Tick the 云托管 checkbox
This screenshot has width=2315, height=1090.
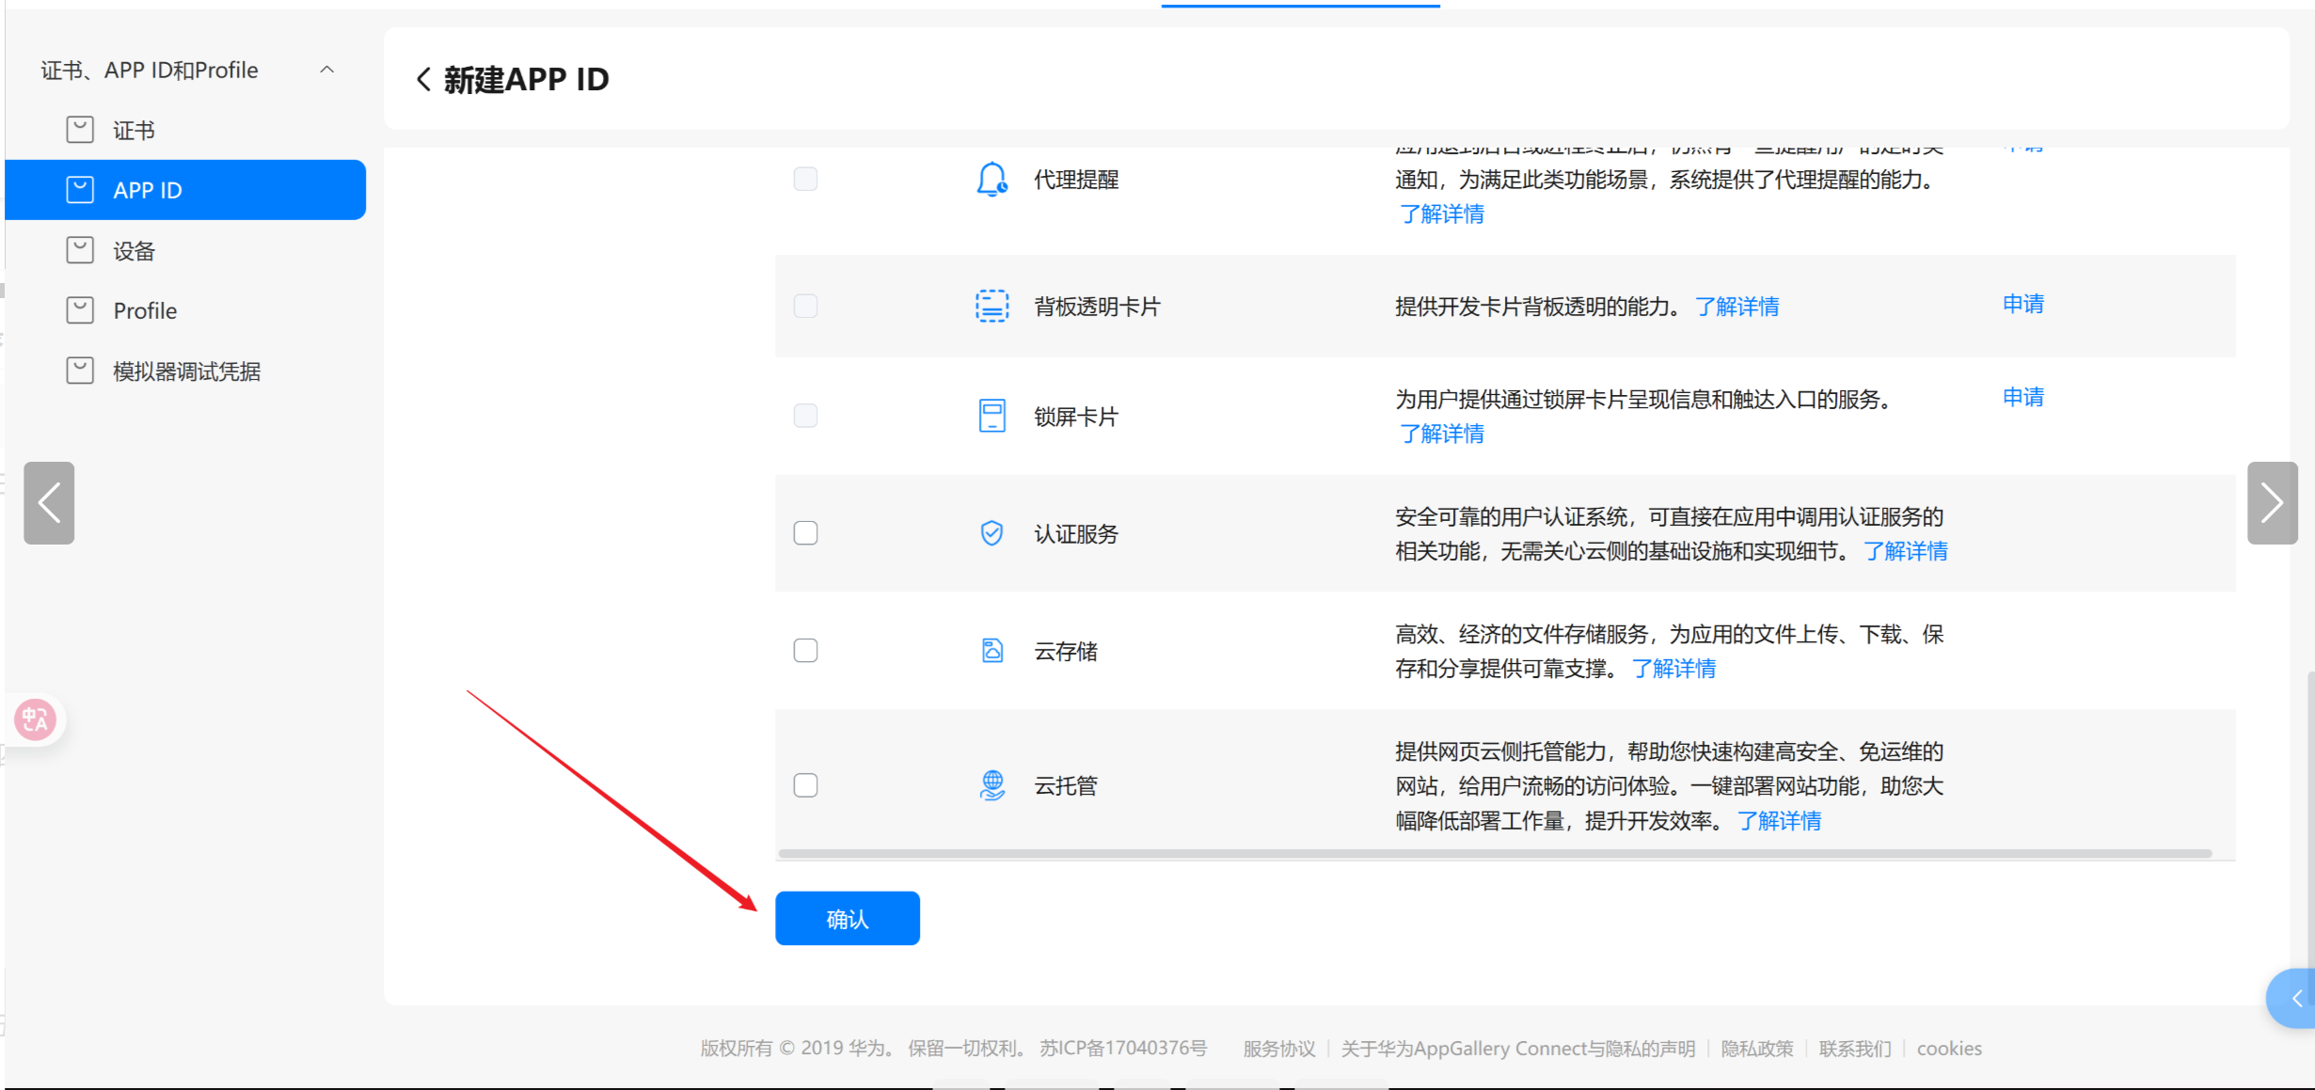(805, 784)
